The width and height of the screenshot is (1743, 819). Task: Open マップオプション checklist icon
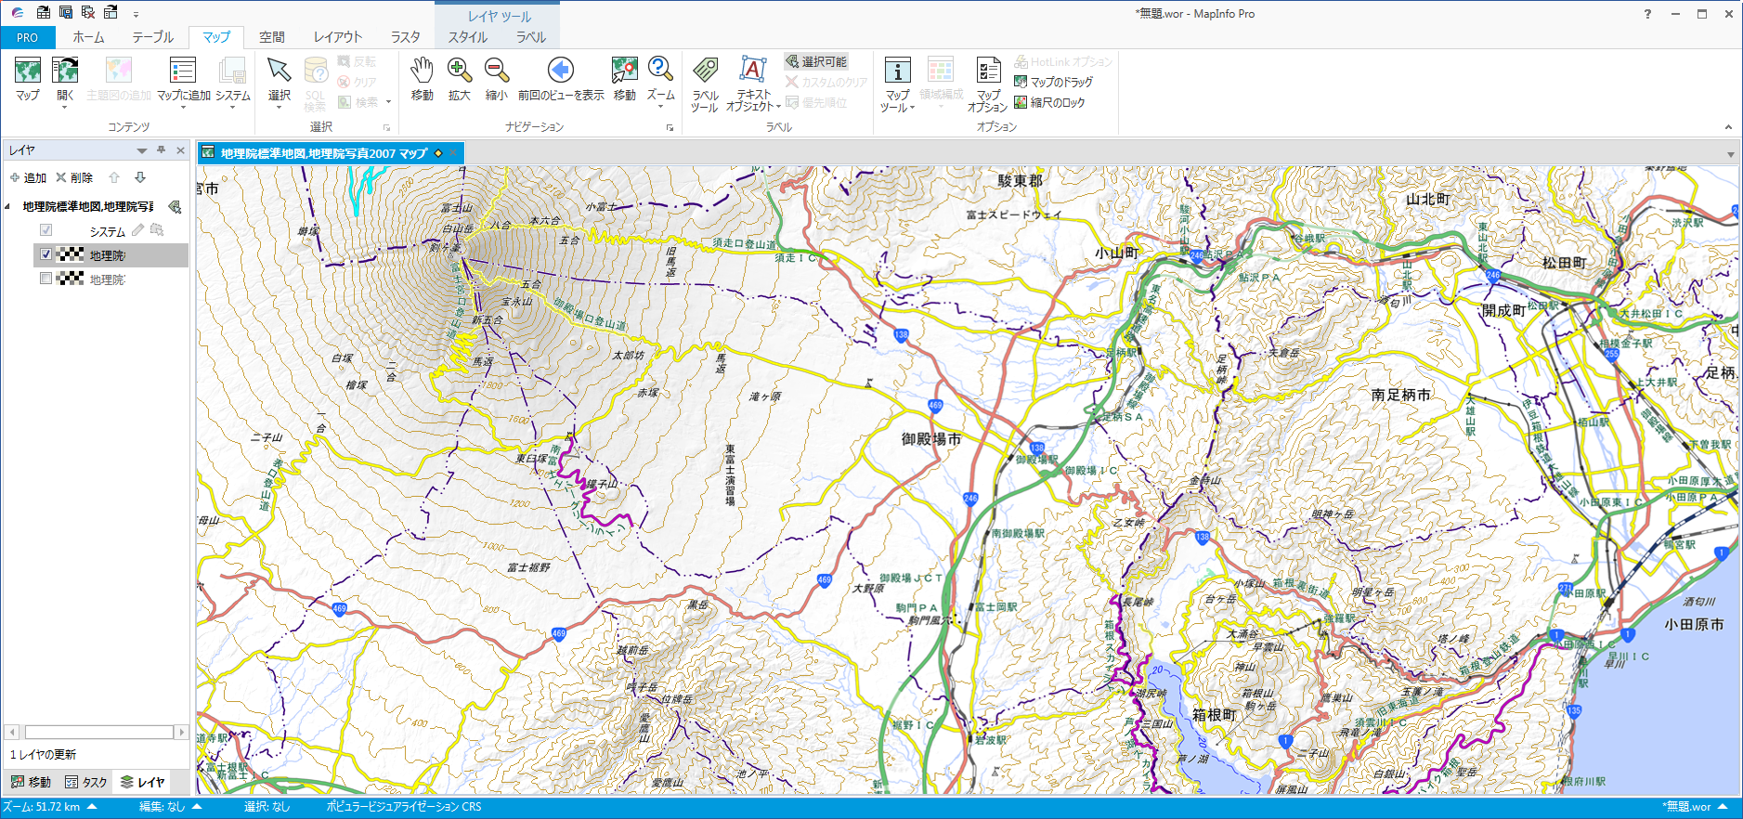(988, 71)
